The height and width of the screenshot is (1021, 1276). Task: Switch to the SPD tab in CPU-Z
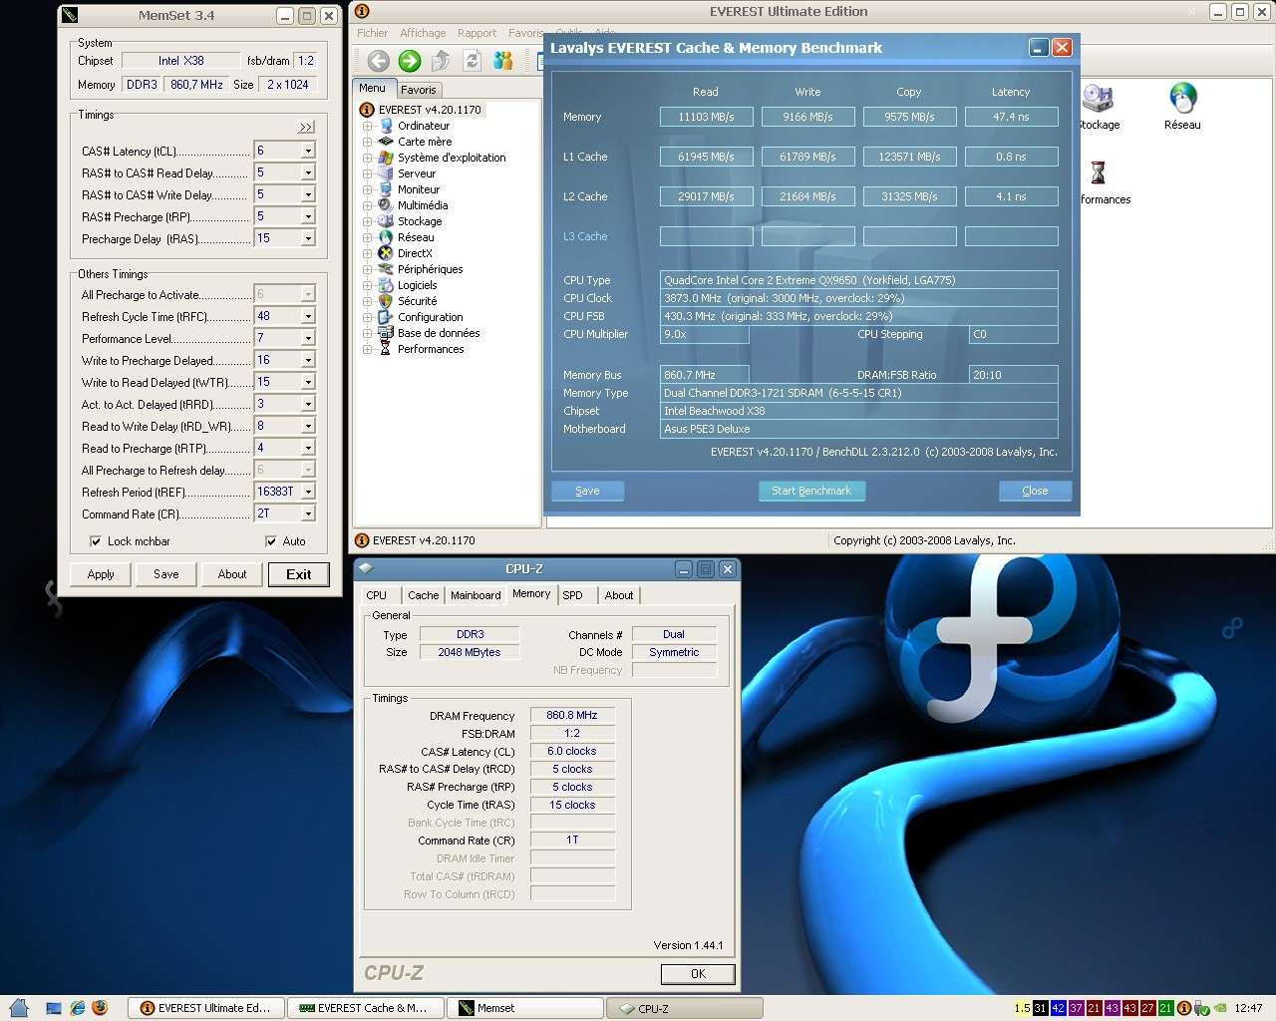pos(572,595)
